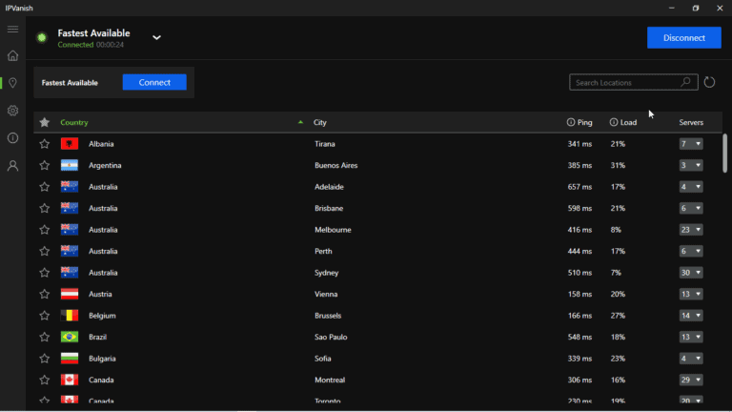
Task: Toggle favorite star for Austria Vienna
Action: coord(44,295)
